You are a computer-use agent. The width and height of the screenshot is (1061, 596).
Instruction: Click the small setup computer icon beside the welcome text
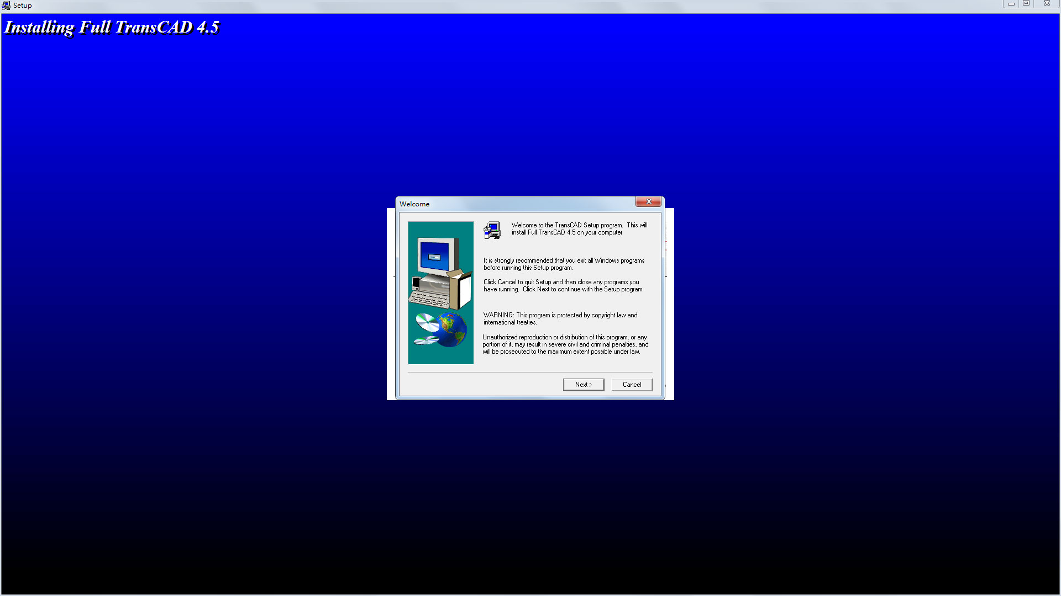492,230
